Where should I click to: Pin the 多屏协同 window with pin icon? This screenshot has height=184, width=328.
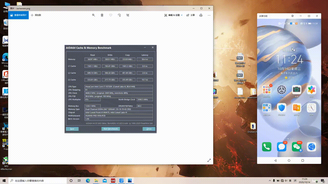(293, 16)
